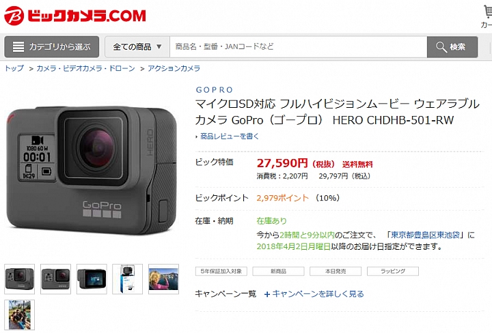Click the product search input field
Viewport: 492px width, 333px height.
(x=299, y=47)
